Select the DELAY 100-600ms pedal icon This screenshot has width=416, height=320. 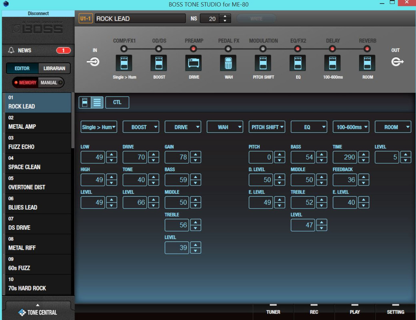tap(332, 63)
